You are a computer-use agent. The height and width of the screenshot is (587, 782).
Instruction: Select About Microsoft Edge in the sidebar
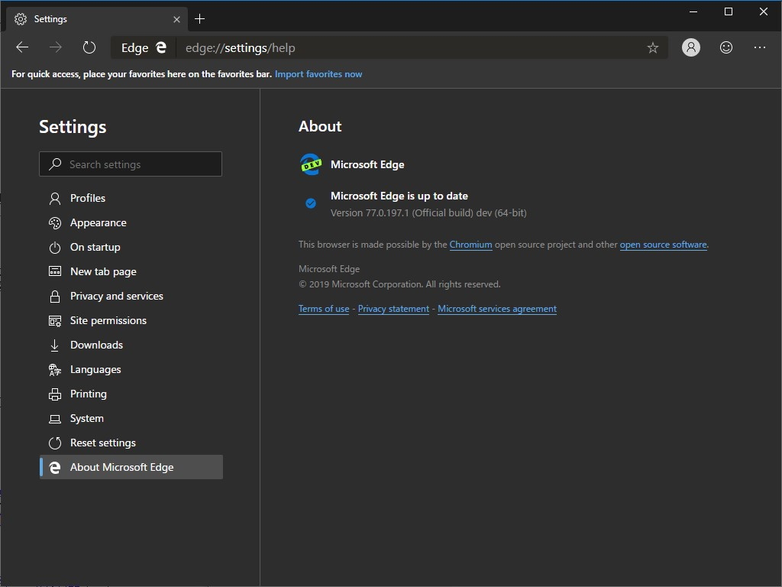point(122,467)
